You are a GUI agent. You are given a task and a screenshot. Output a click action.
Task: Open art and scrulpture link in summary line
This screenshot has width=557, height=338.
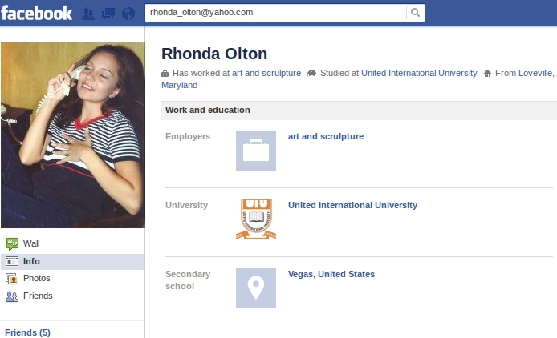coord(266,73)
